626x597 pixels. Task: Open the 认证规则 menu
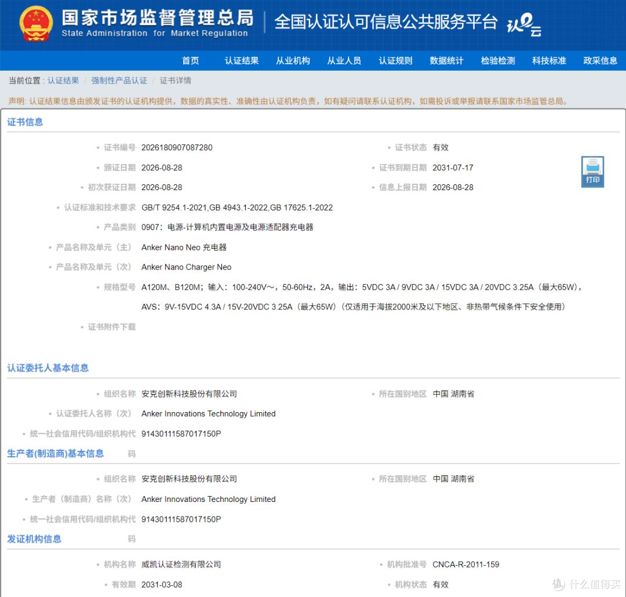coord(395,61)
